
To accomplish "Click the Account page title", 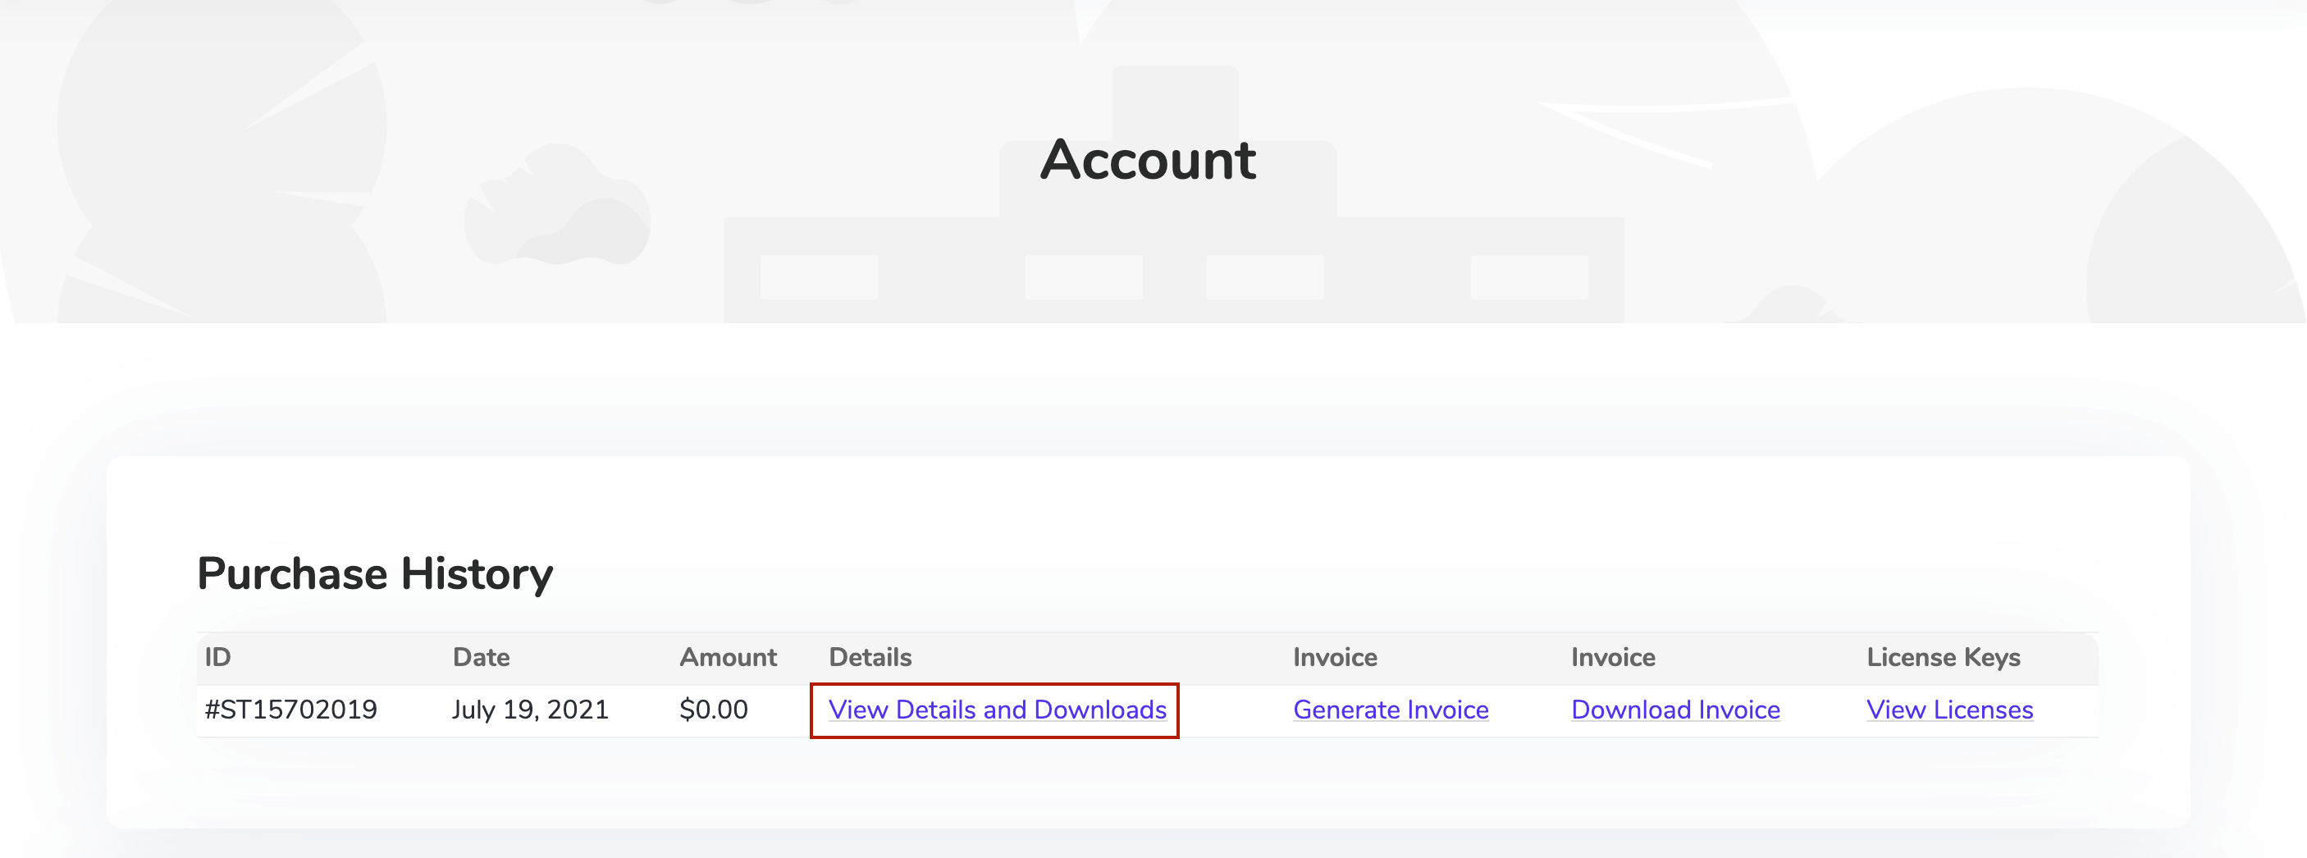I will [1148, 160].
